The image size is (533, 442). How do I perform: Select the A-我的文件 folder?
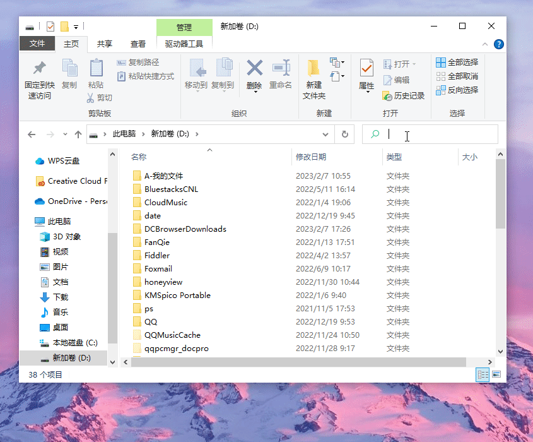coord(158,176)
